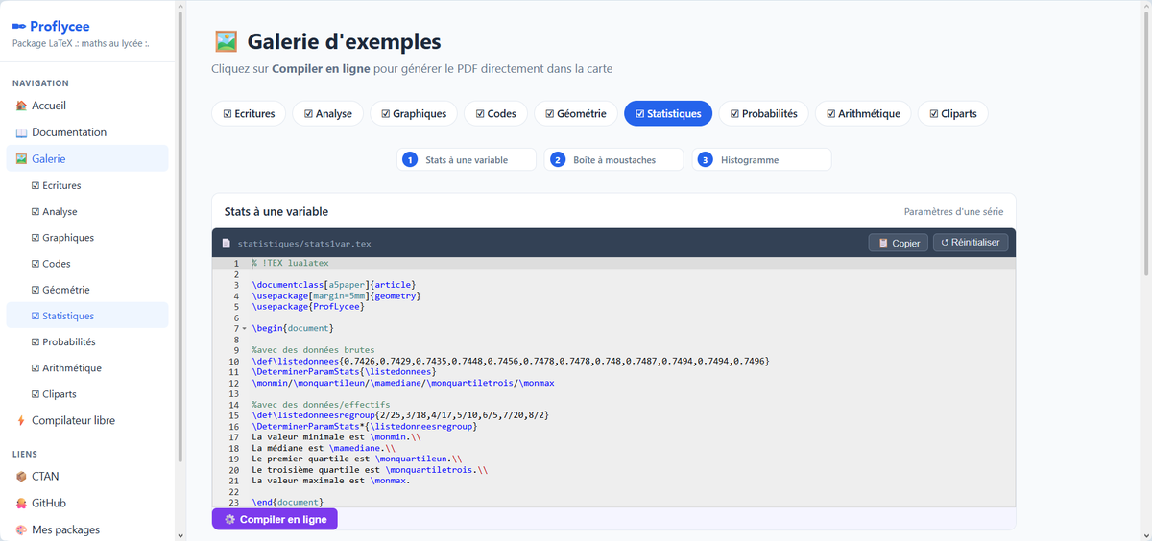Viewport: 1152px width, 541px height.
Task: Go to the Accueil page
Action: coord(87,106)
